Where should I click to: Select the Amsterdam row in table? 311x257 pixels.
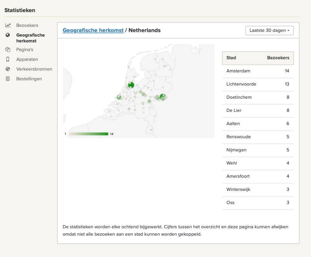pos(258,71)
